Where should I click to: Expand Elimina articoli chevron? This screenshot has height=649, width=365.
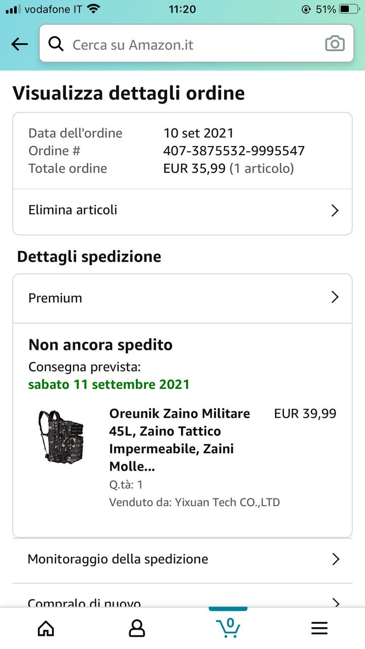pos(335,210)
